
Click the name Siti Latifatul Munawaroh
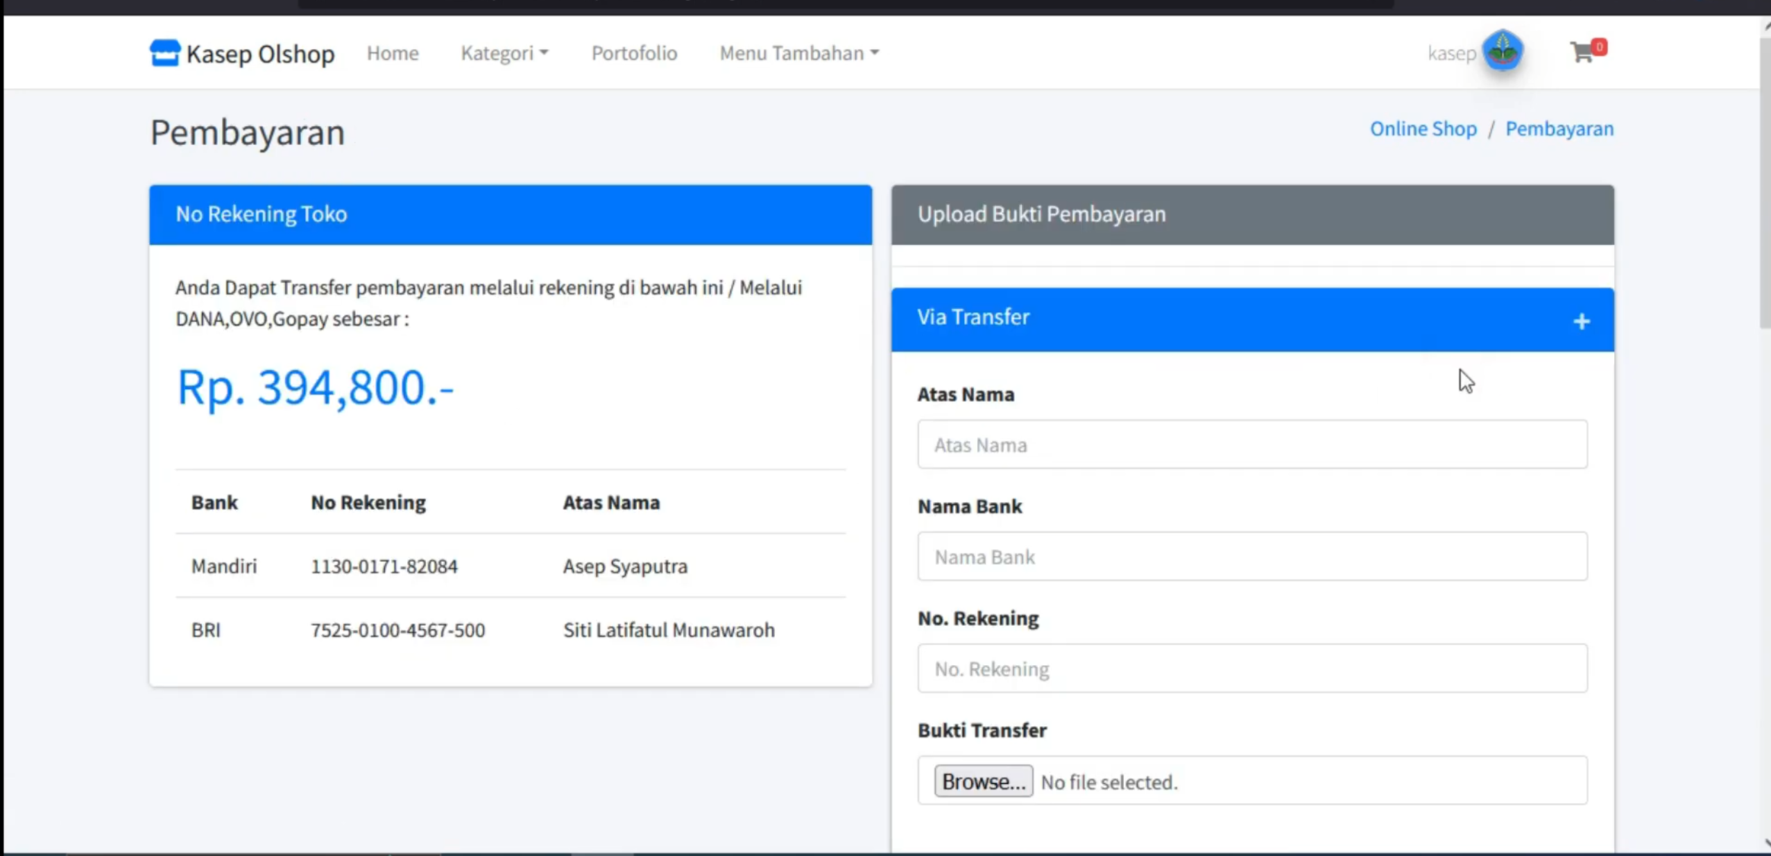pos(669,630)
